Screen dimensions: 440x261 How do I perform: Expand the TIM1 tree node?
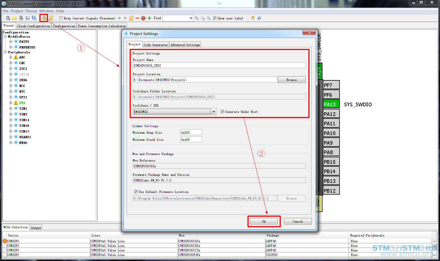[11, 109]
